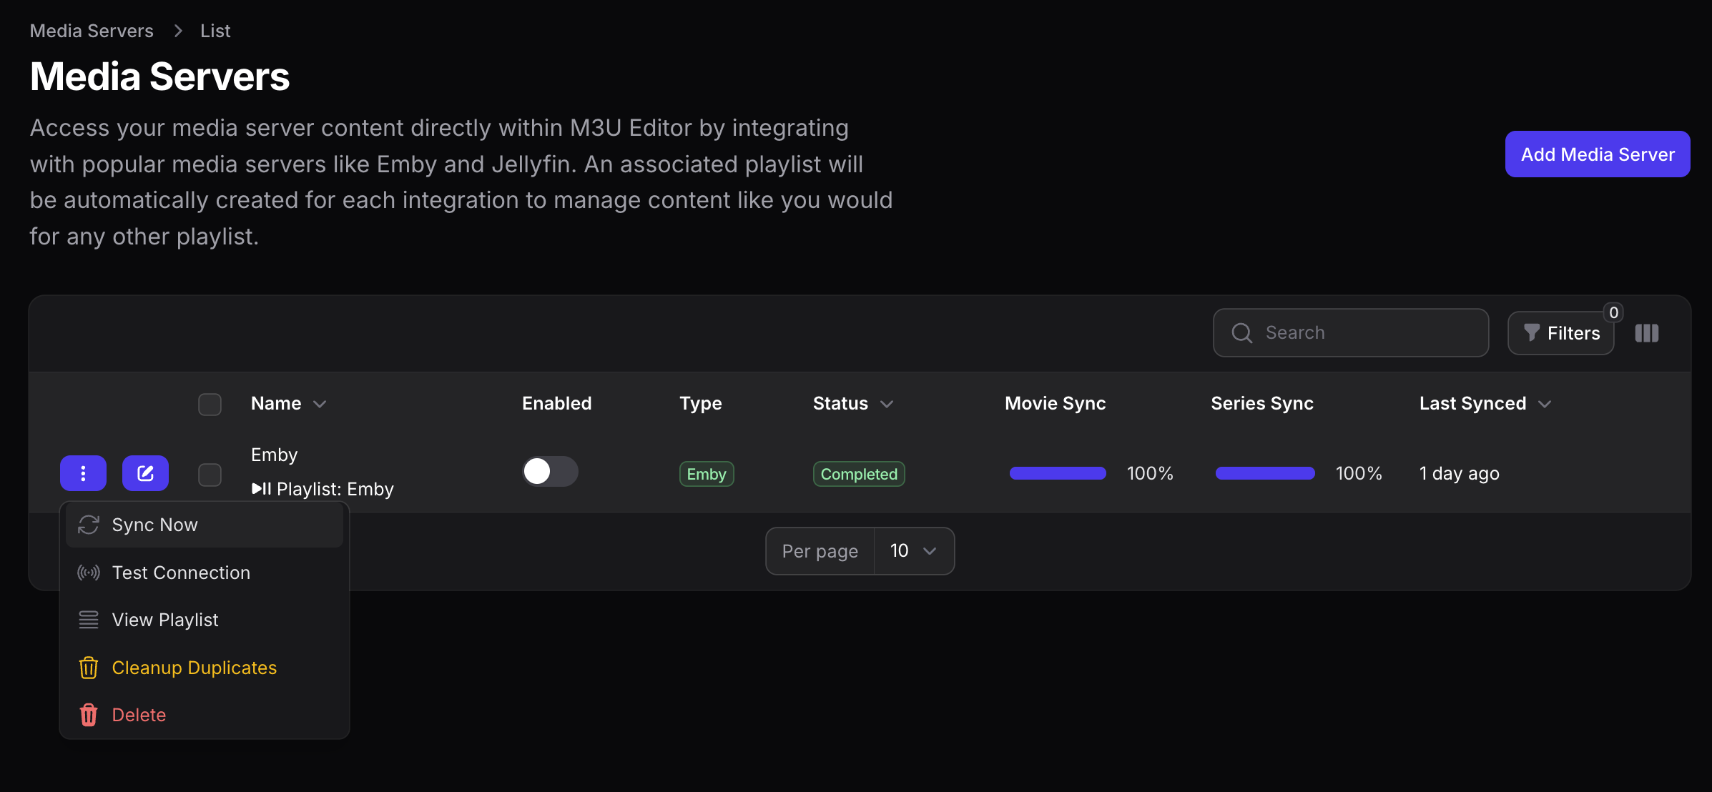The image size is (1712, 792).
Task: Click the column visibility icon beside Filters
Action: [1647, 332]
